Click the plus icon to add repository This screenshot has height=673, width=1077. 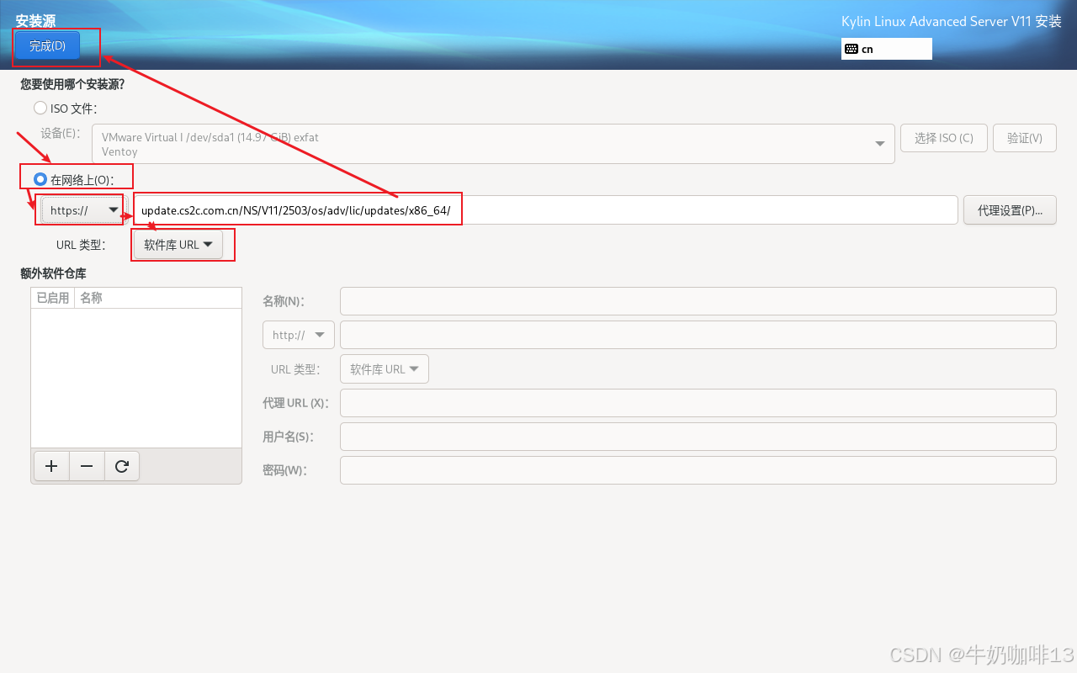[x=51, y=466]
